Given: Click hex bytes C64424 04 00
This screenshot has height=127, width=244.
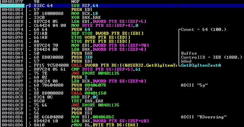Looking at the screenshot, I should tap(50, 26).
